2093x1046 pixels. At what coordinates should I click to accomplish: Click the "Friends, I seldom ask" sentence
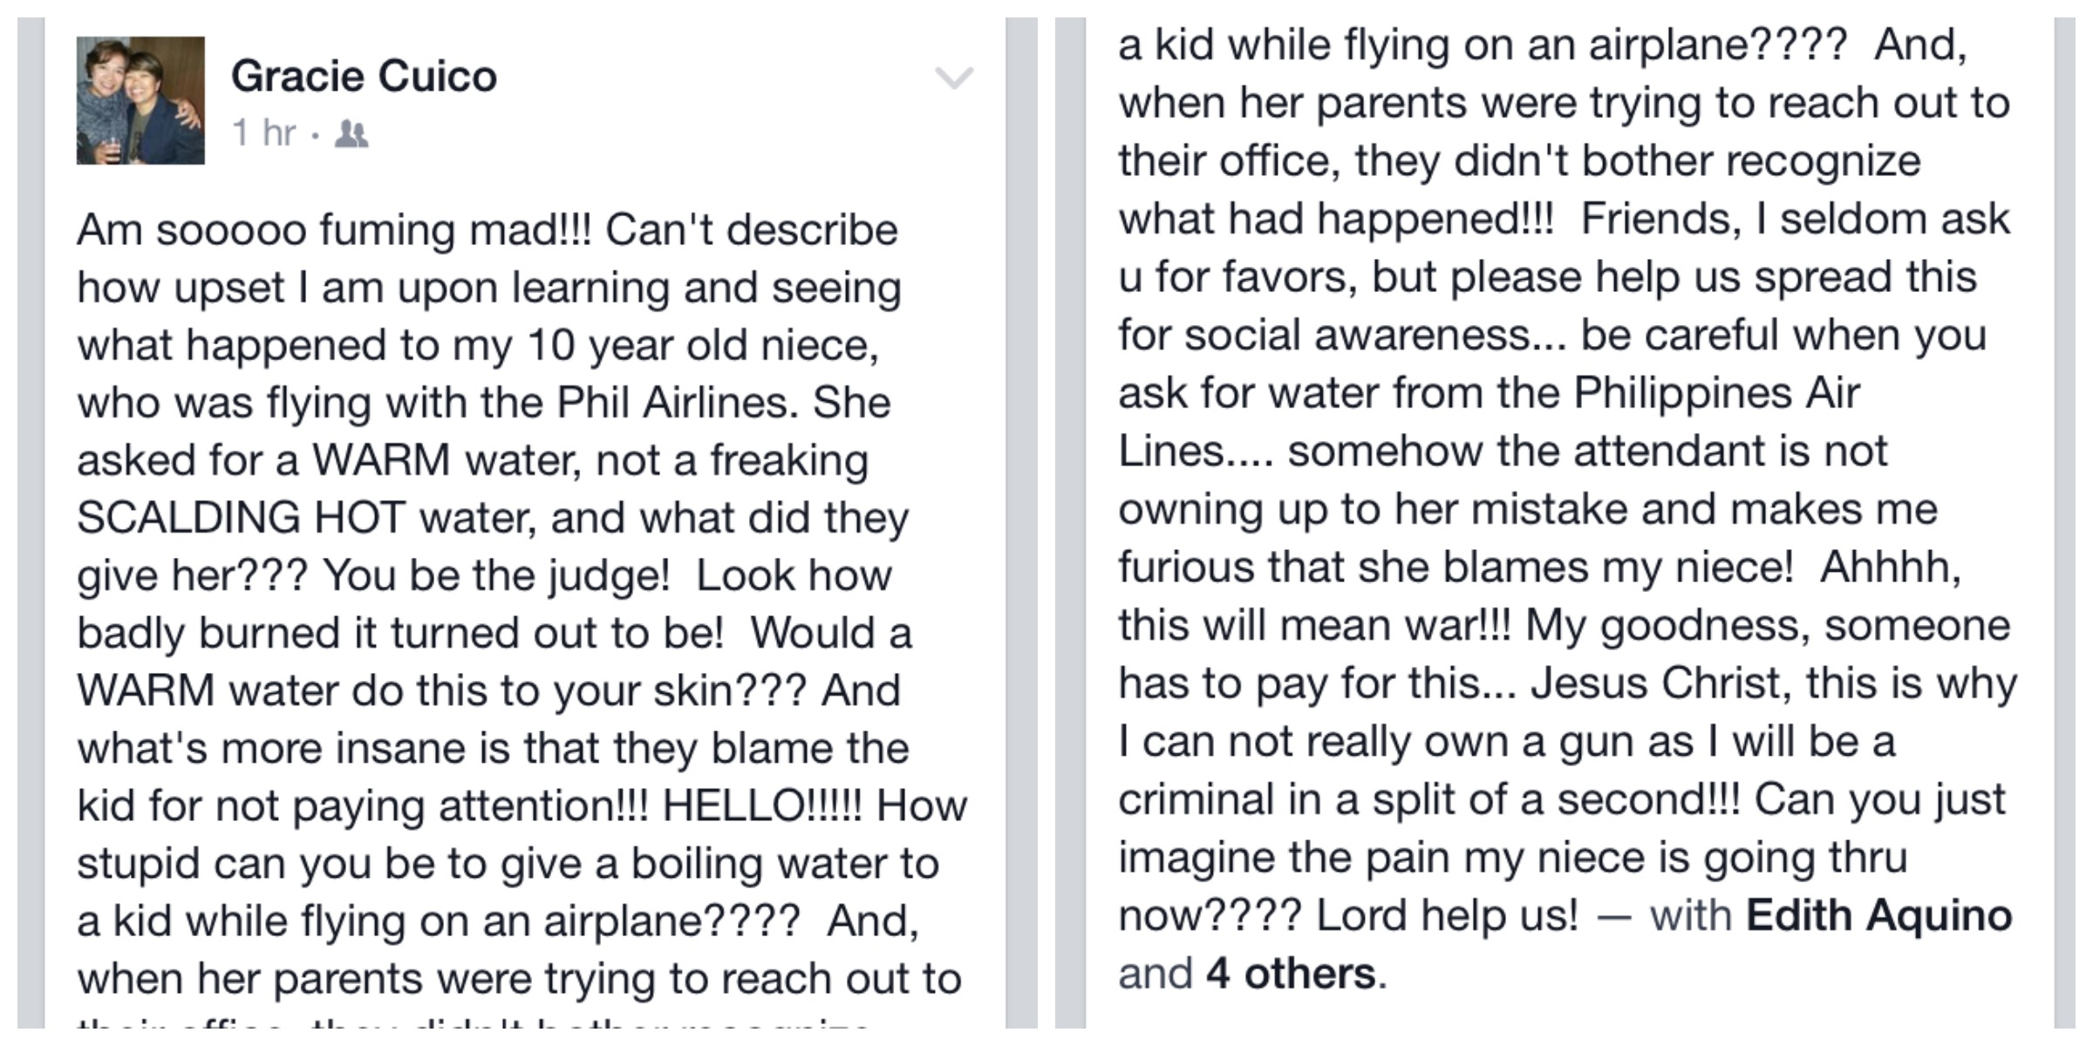click(1795, 219)
